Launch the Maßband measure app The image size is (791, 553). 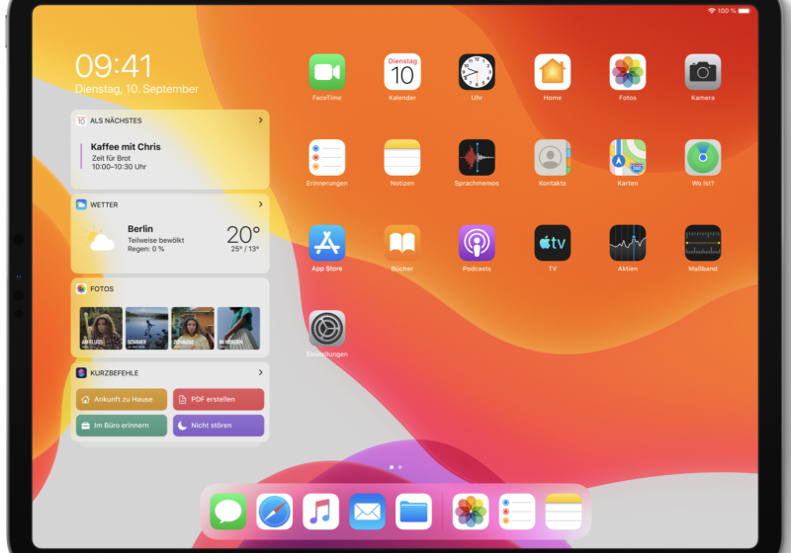tap(702, 243)
